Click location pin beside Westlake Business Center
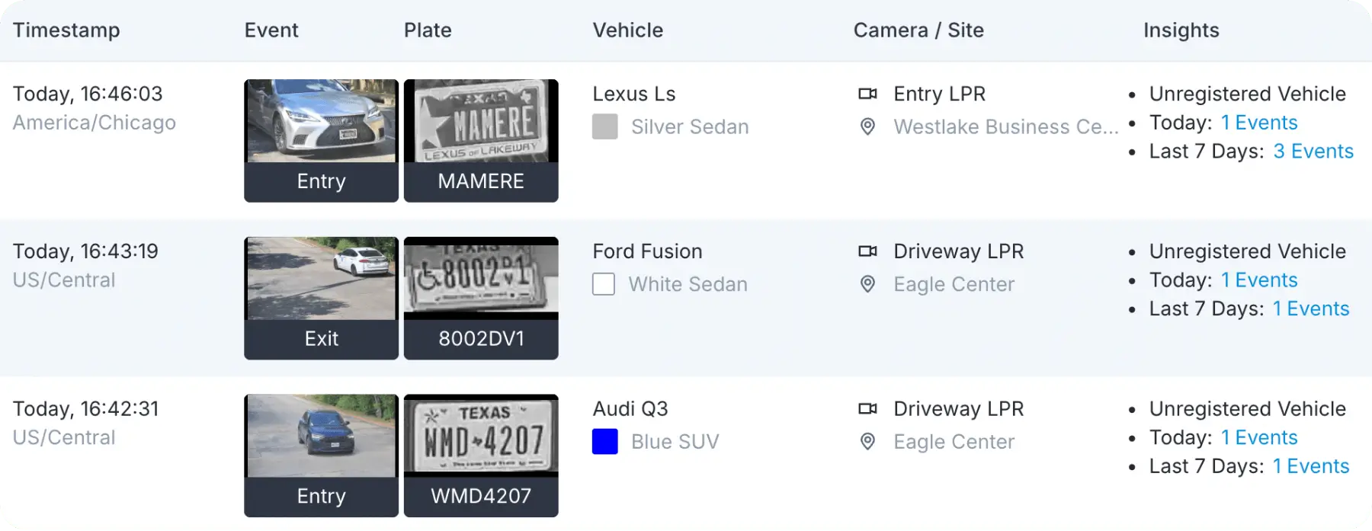Image resolution: width=1372 pixels, height=531 pixels. 867,126
